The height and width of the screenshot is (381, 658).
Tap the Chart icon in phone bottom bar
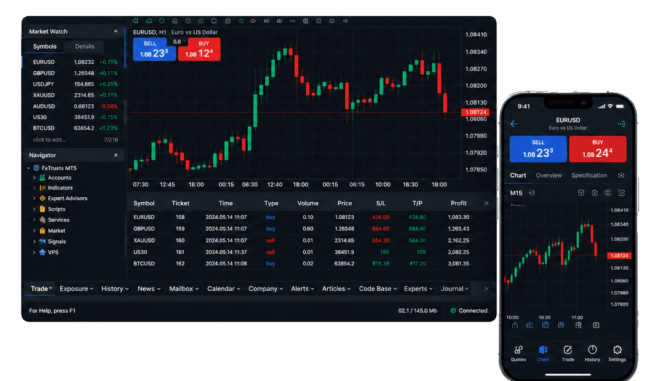click(x=543, y=350)
